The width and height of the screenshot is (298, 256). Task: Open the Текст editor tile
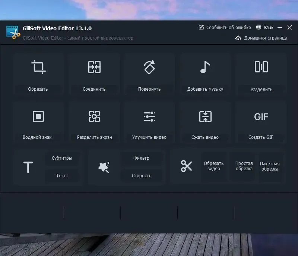[x=63, y=175]
